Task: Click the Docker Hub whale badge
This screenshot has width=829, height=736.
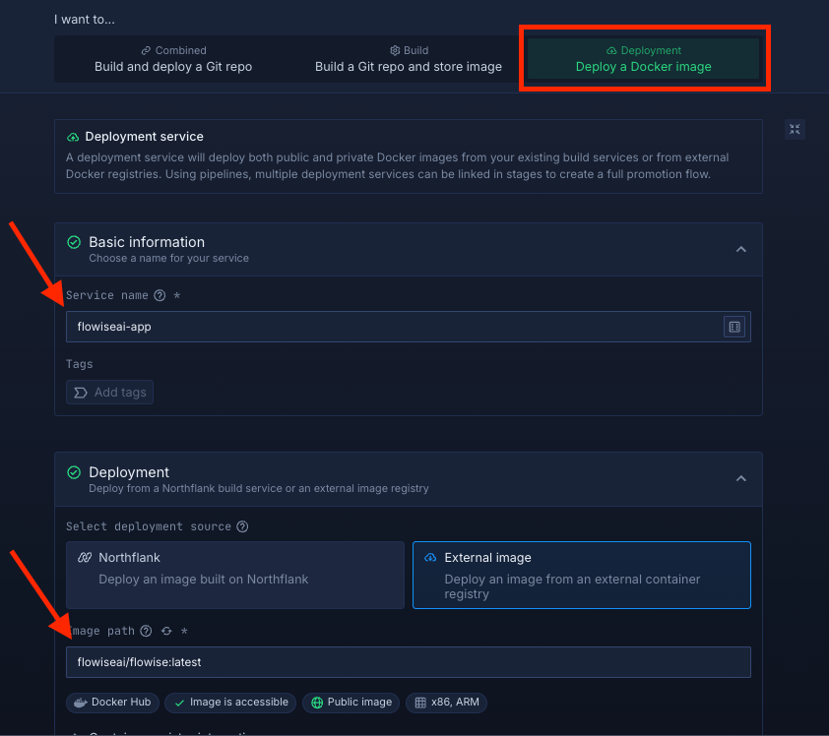Action: click(112, 703)
